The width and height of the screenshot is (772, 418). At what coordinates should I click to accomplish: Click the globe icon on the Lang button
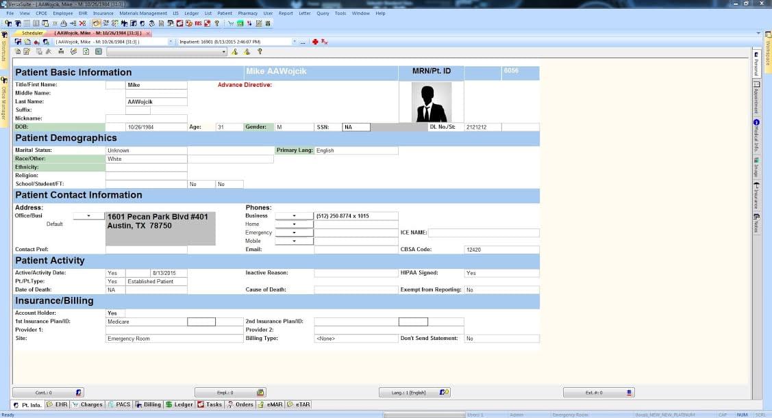coord(443,392)
